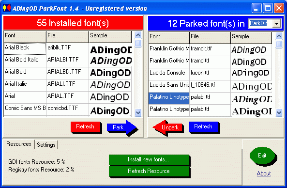
Task: Click installed list Font column header
Action: (x=25, y=36)
